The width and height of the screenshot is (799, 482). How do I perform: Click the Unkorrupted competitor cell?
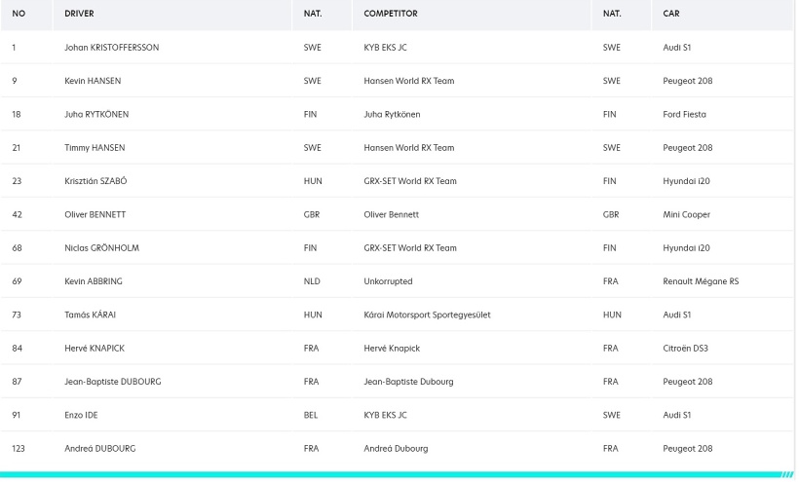(388, 281)
